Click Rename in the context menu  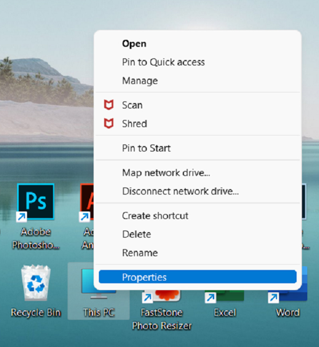tap(140, 253)
